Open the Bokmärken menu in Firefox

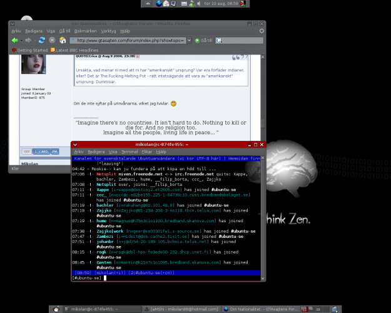click(x=86, y=30)
